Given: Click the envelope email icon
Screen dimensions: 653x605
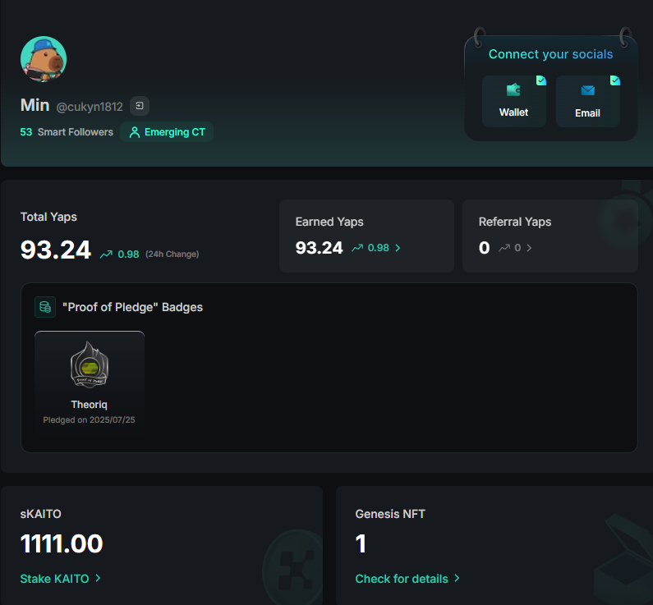Looking at the screenshot, I should [x=587, y=90].
